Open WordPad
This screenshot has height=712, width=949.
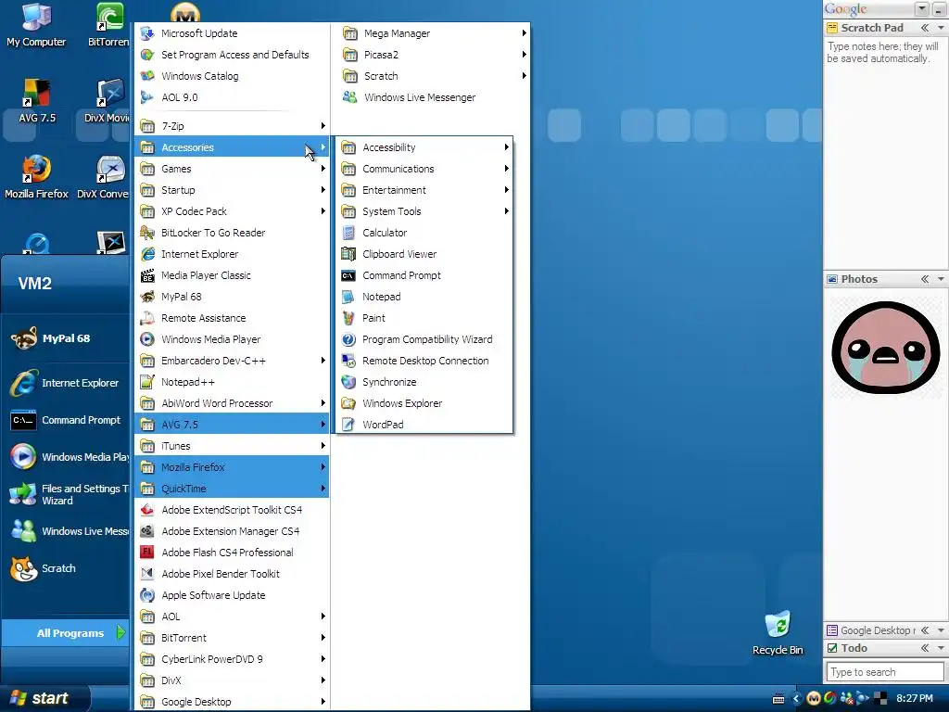(x=424, y=425)
